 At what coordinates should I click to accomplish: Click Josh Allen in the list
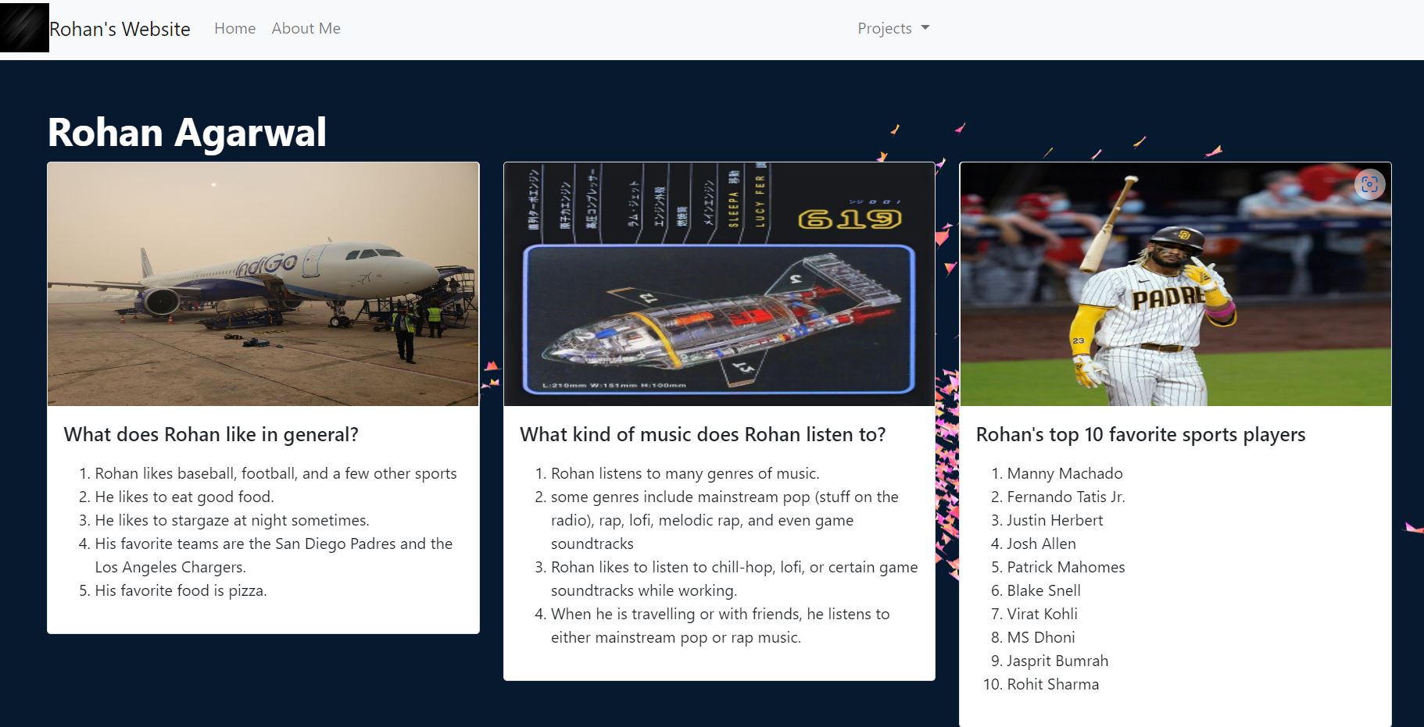click(1041, 543)
